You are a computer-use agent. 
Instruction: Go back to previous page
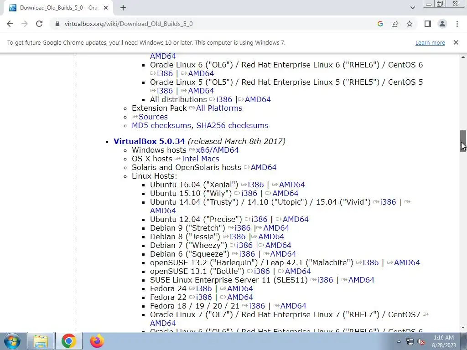[10, 24]
